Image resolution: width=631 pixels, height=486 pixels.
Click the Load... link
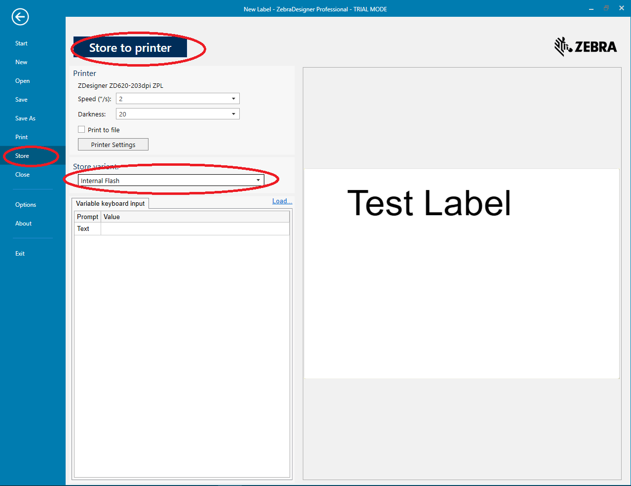point(282,201)
